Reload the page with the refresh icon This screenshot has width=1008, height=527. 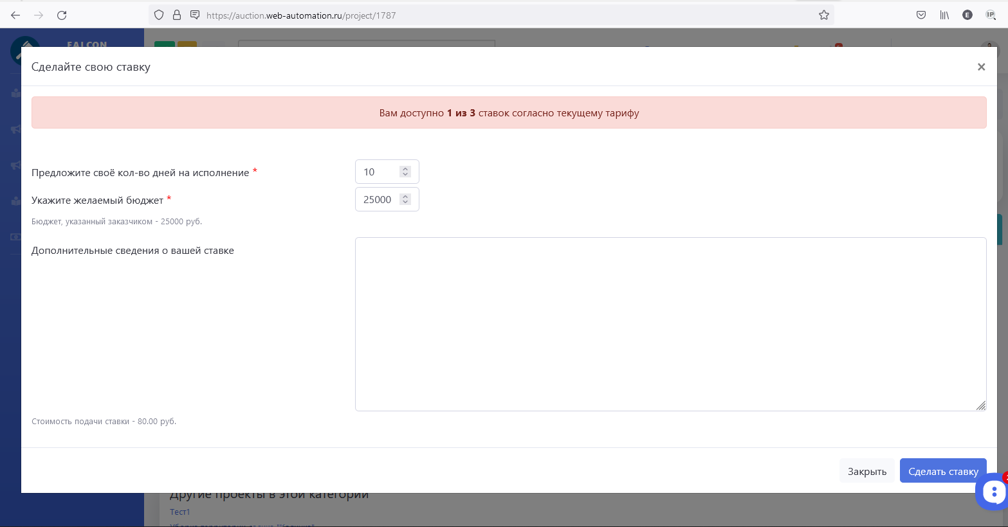(x=62, y=15)
